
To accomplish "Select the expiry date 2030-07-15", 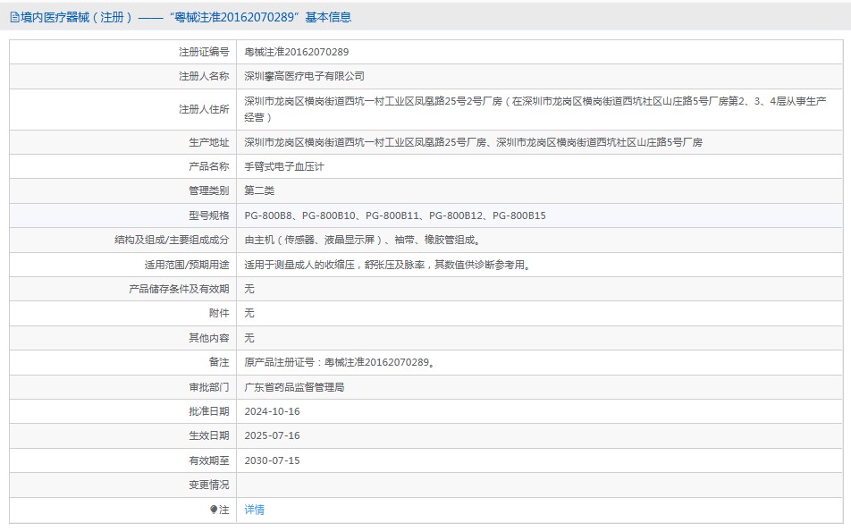I will point(273,460).
